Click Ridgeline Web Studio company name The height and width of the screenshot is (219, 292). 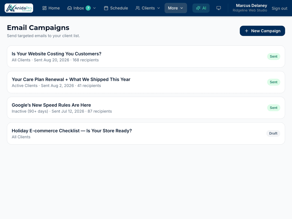coord(250,10)
